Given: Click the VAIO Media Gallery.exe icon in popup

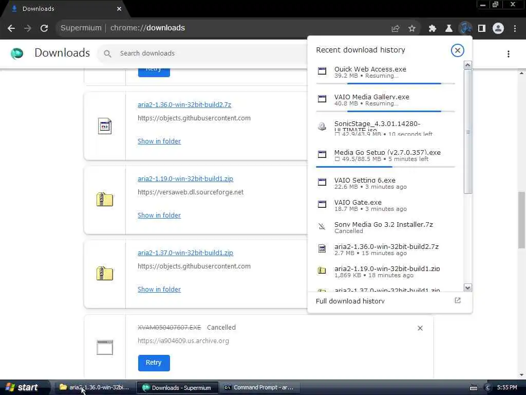Looking at the screenshot, I should [x=322, y=99].
